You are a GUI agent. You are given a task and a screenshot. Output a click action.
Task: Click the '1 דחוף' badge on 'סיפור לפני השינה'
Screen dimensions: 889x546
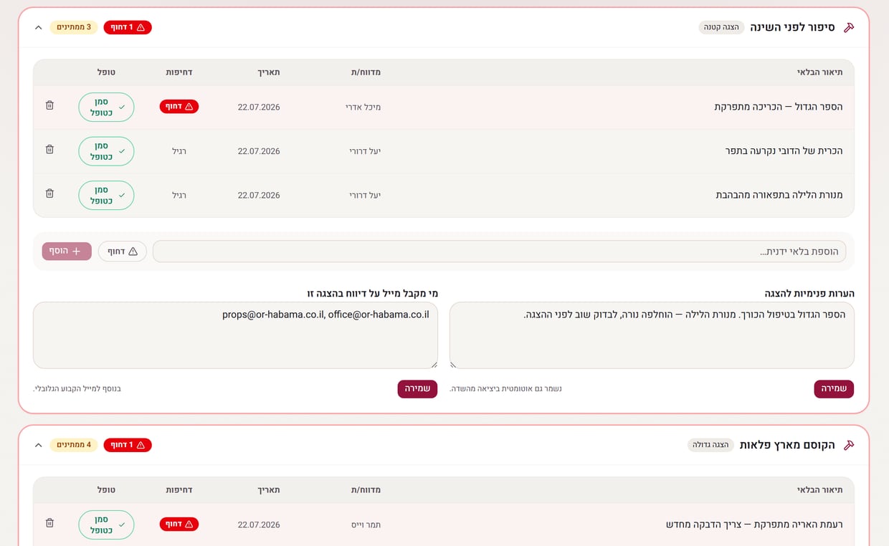click(x=128, y=27)
